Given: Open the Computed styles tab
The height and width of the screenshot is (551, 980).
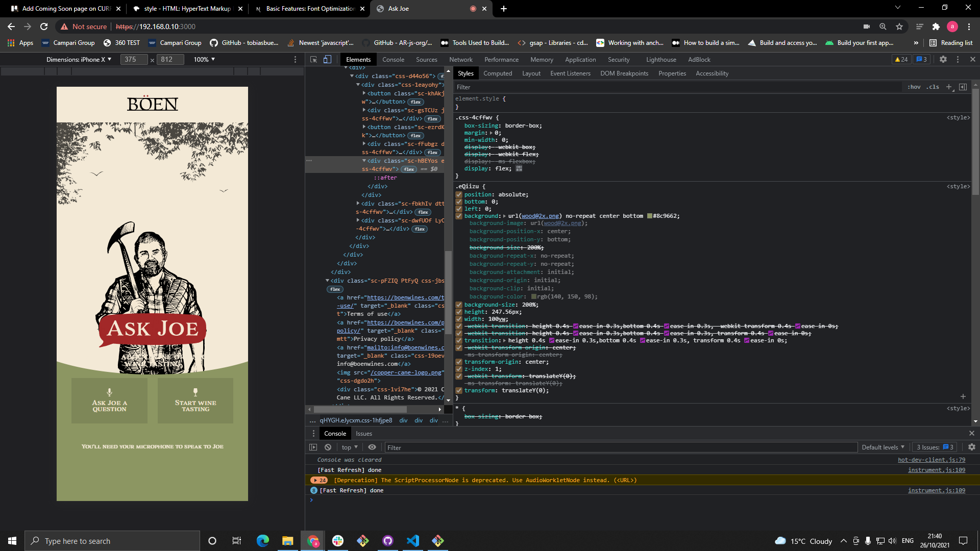Looking at the screenshot, I should [498, 73].
